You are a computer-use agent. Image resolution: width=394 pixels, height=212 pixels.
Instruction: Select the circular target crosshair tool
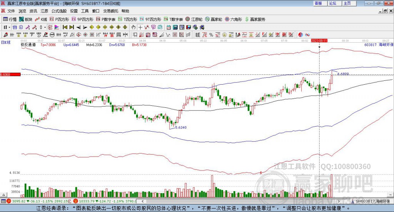click(78, 35)
